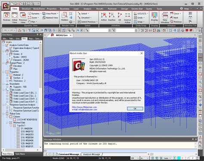This screenshot has height=161, width=204.
Task: Click the Select Previous tool
Action: coord(87,22)
